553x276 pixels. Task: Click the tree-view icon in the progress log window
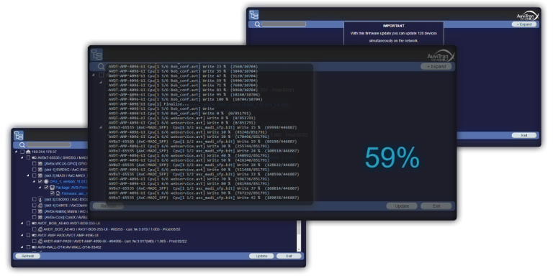[96, 55]
